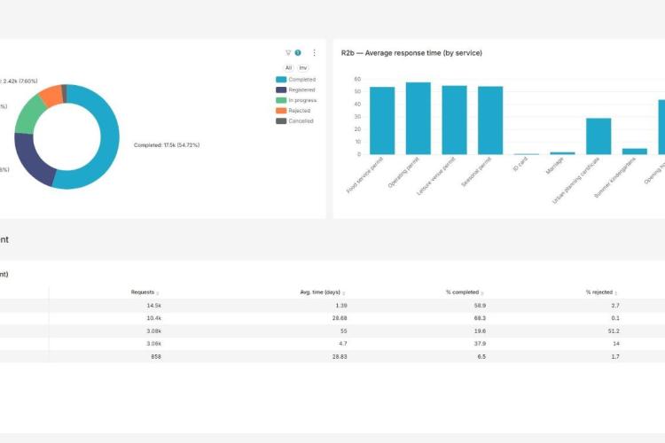This screenshot has width=665, height=443.
Task: Click the Leisure venue permit bar
Action: coord(454,120)
